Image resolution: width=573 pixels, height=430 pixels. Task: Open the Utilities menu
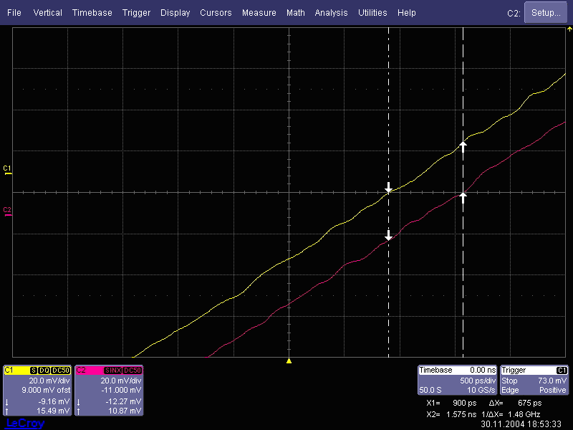[x=372, y=13]
